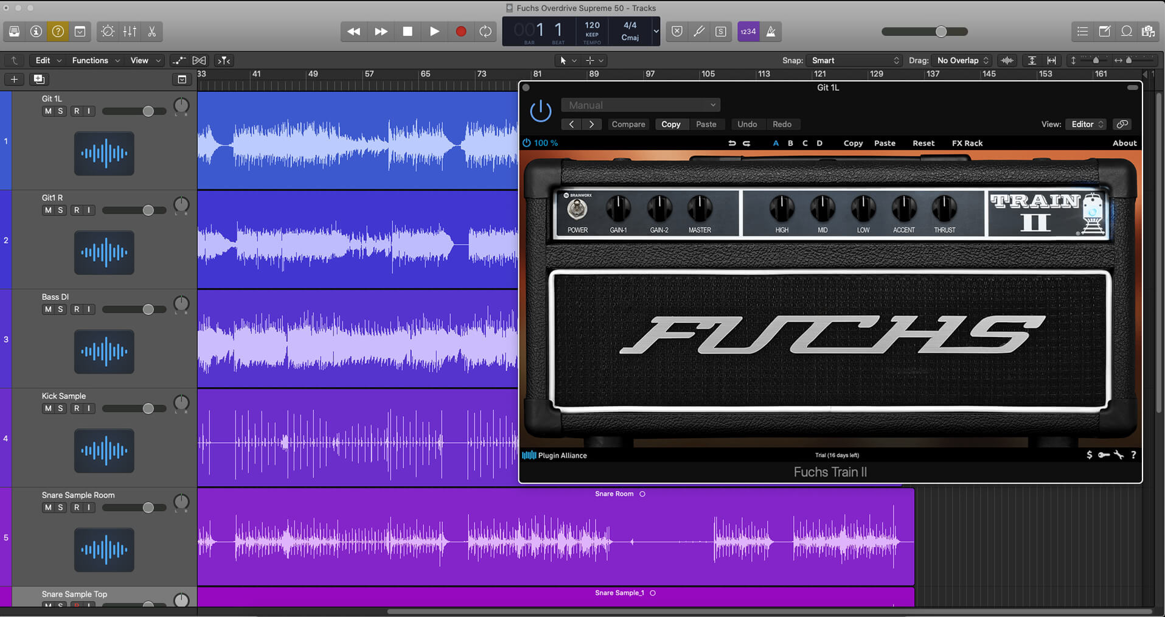The image size is (1165, 617).
Task: Open the Library panel icon
Action: pos(14,32)
